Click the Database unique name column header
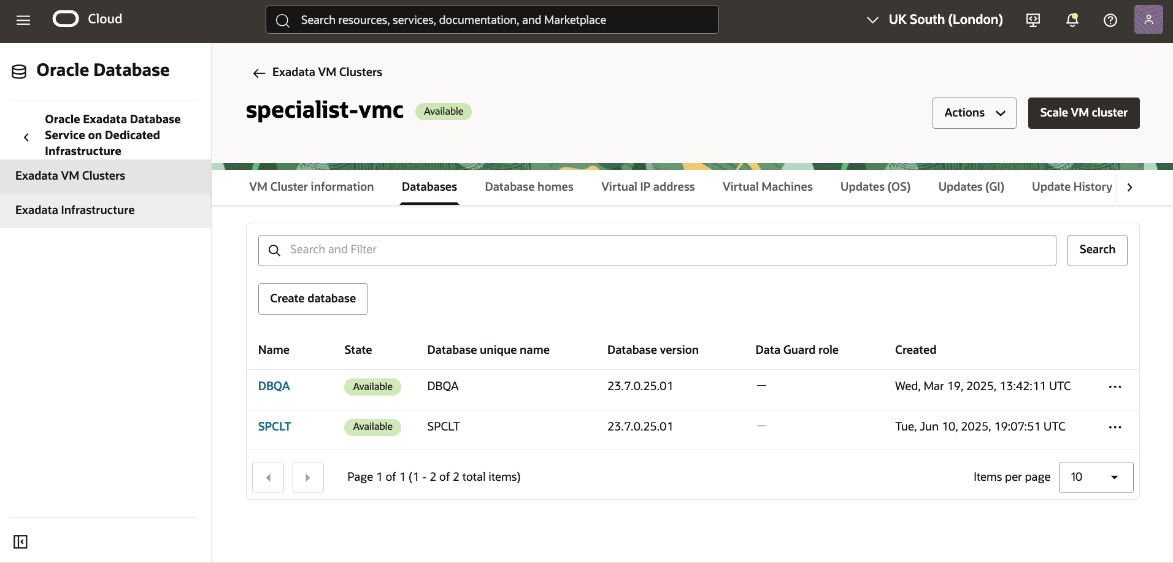1173x563 pixels. [x=488, y=350]
